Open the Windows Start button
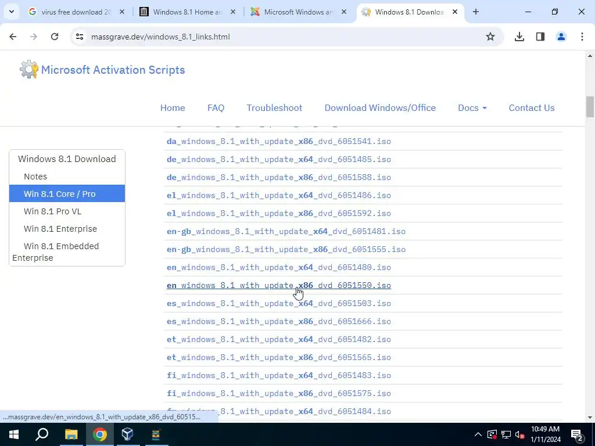The width and height of the screenshot is (595, 446). [x=14, y=434]
